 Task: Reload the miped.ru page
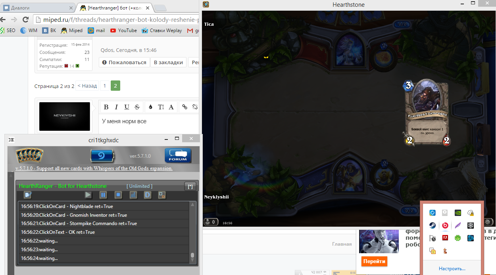(x=25, y=19)
